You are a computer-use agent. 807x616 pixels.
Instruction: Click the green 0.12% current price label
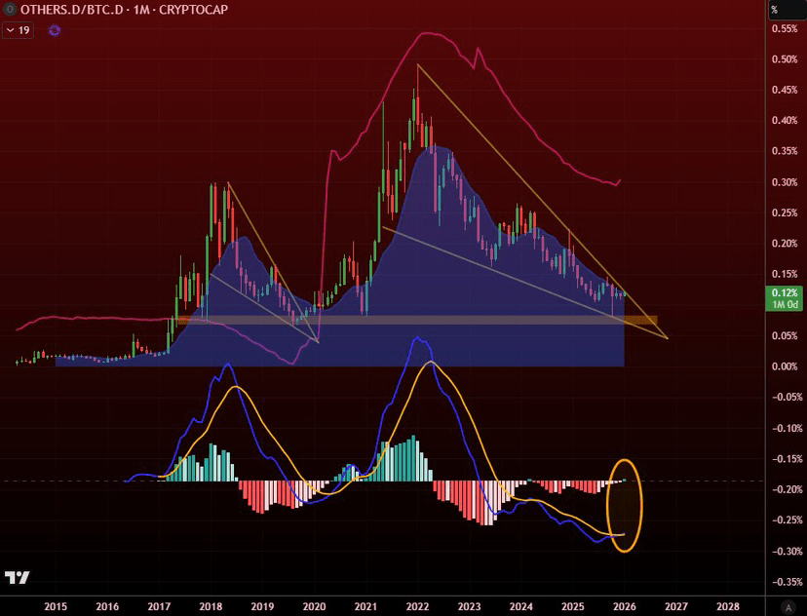(785, 292)
